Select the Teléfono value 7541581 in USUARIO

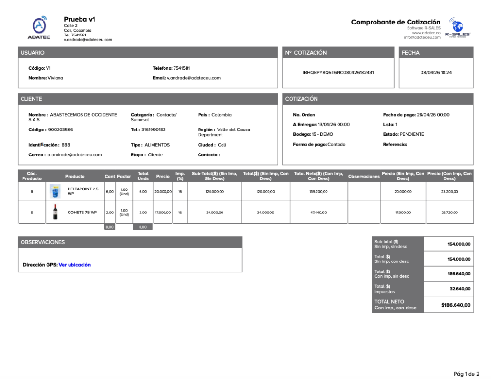182,68
